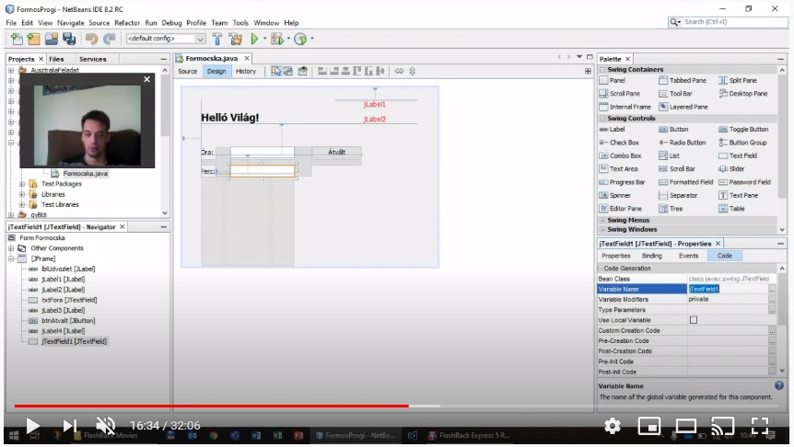Click the Átvált button on the form
The image size is (794, 447).
tap(336, 152)
